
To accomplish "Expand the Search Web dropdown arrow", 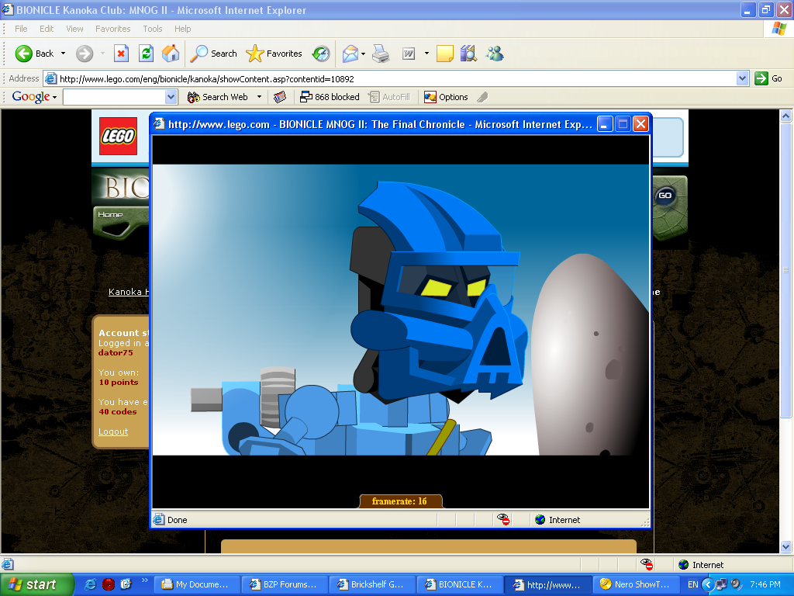I will click(x=259, y=97).
